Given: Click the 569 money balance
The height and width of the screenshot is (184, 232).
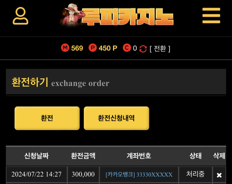Looking at the screenshot, I should click(x=77, y=48).
